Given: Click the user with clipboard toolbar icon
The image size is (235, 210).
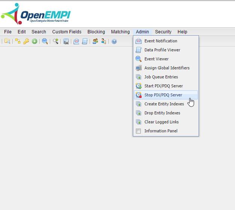Looking at the screenshot, I should (x=104, y=41).
